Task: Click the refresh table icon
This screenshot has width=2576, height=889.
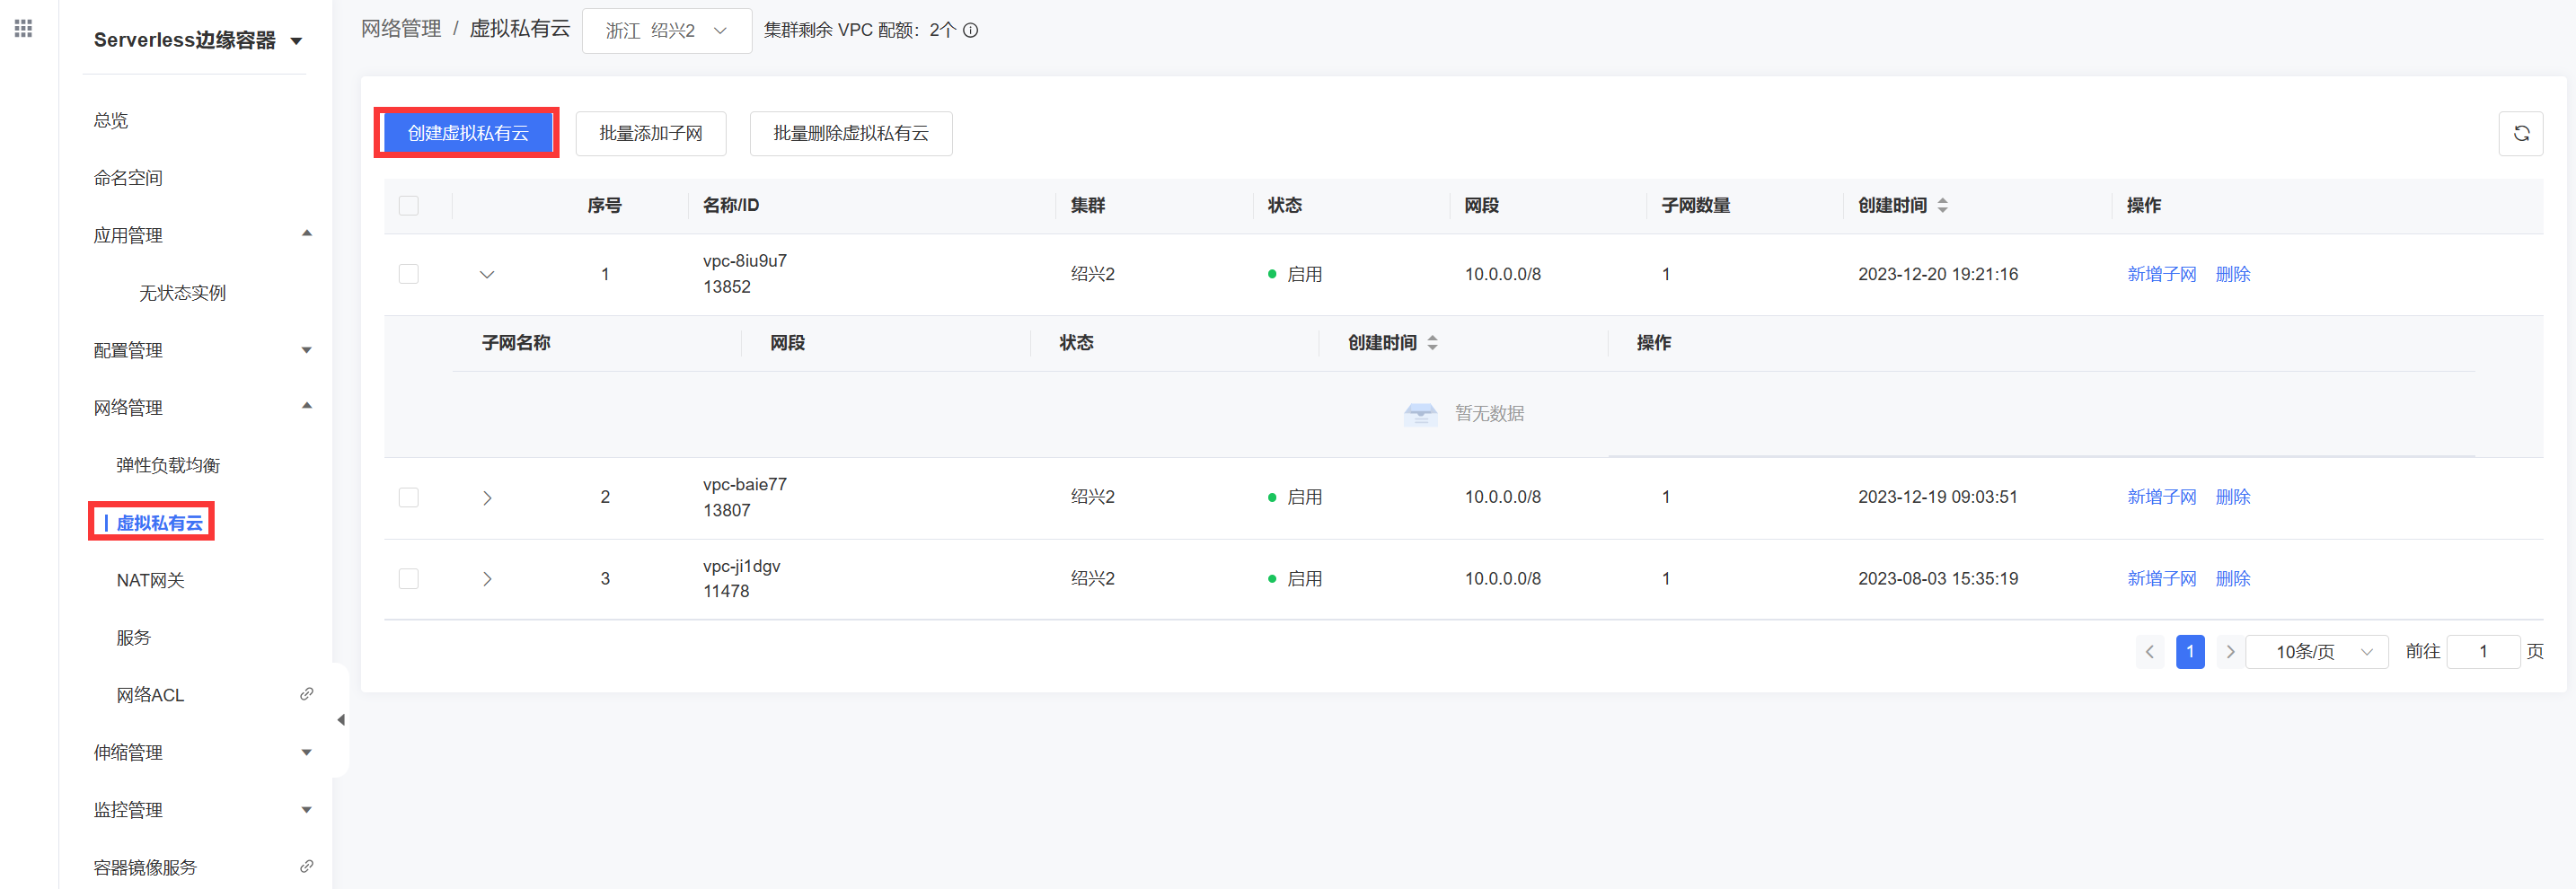Action: (2521, 133)
